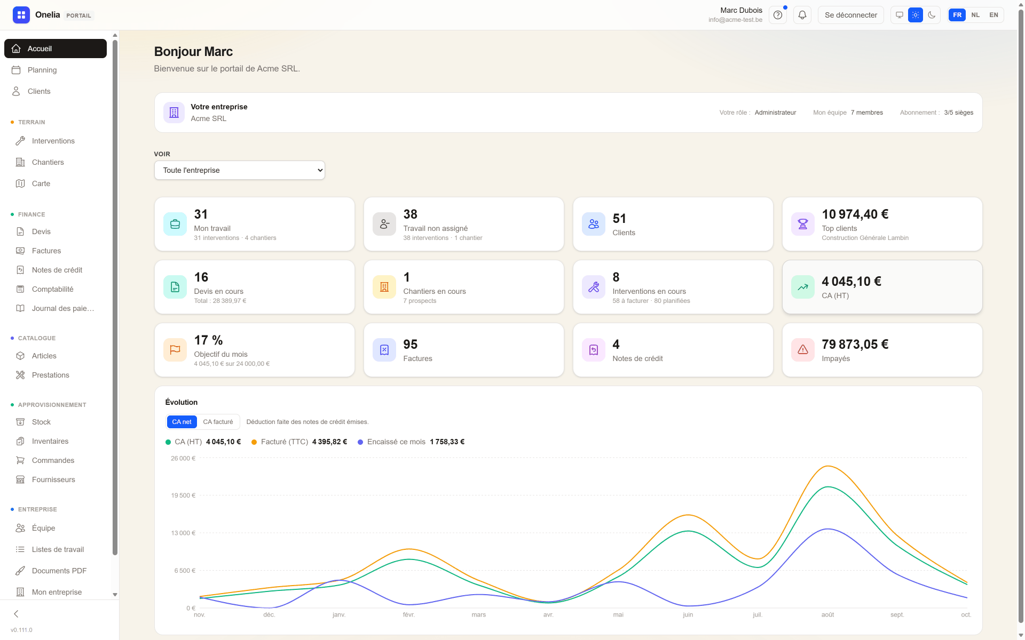Click the Factures card receipt icon
Screen dimensions: 1025x640
pos(384,350)
